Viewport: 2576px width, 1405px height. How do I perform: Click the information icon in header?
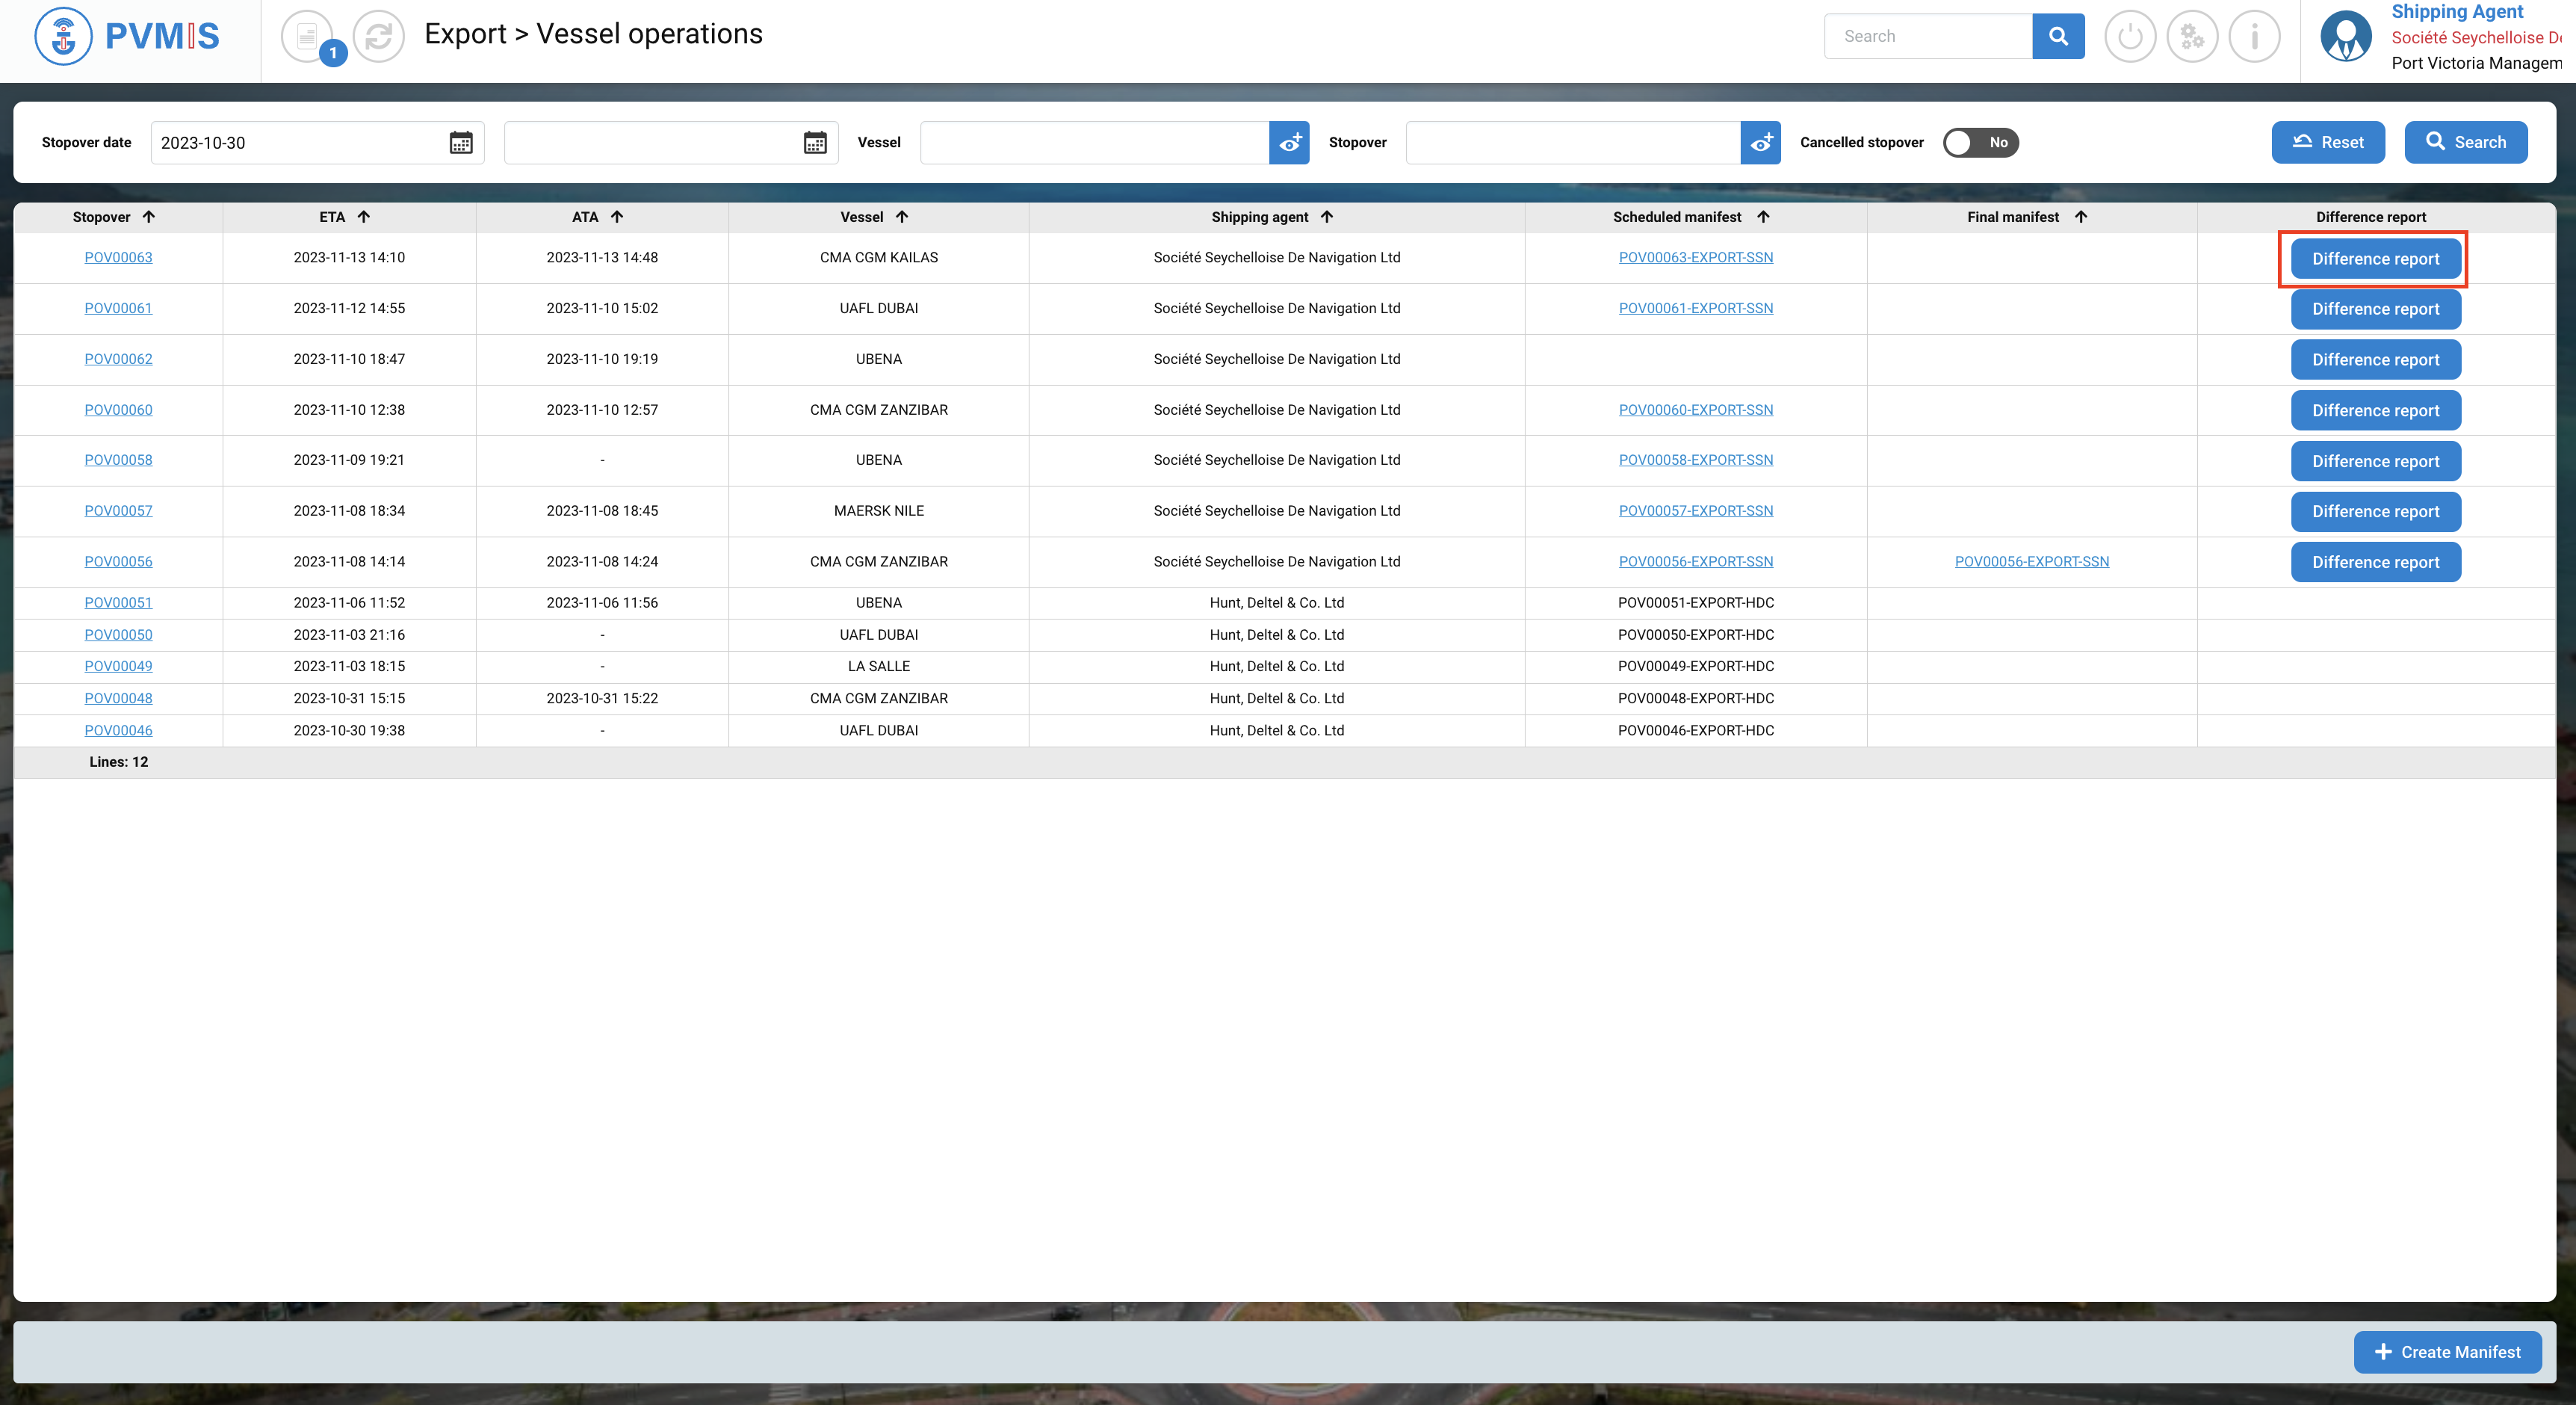[2254, 37]
